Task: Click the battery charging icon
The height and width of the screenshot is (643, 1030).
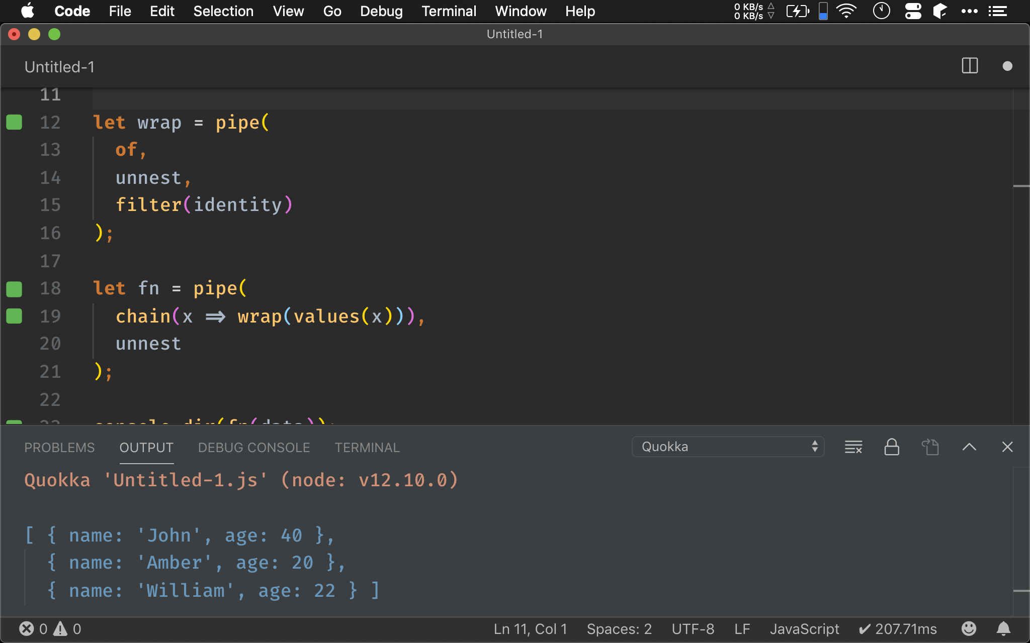Action: pyautogui.click(x=798, y=11)
